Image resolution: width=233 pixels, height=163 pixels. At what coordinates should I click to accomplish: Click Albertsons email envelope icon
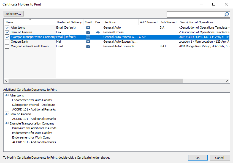[x=88, y=27]
